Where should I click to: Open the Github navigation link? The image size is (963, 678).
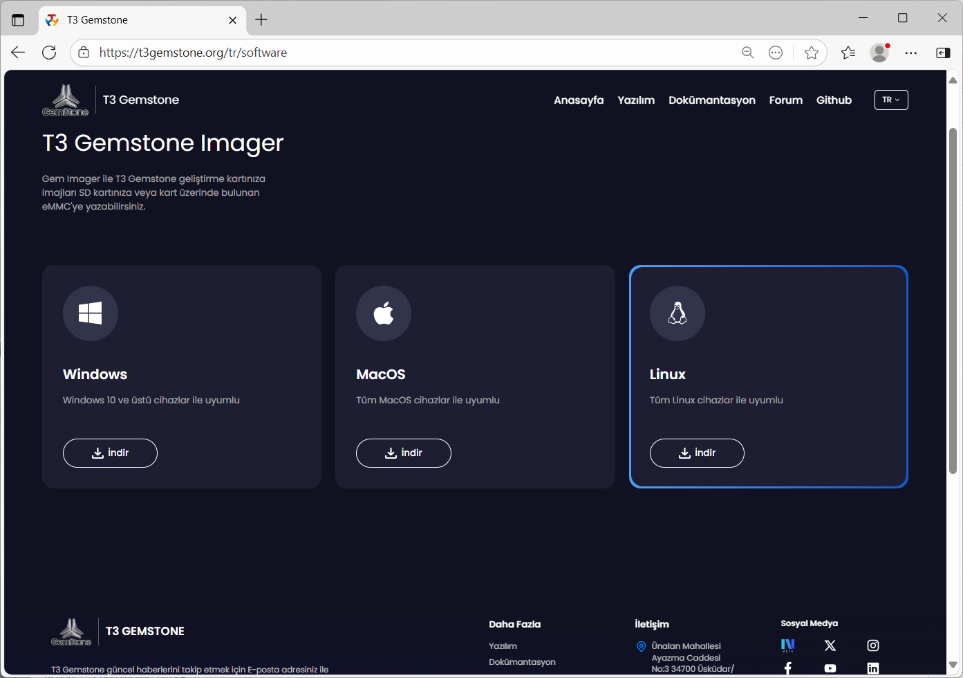click(x=834, y=100)
